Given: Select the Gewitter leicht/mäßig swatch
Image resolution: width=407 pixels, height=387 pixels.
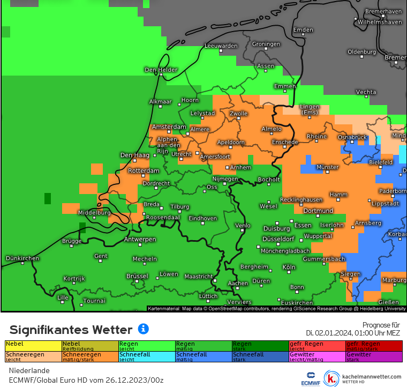Looking at the screenshot, I should (318, 356).
